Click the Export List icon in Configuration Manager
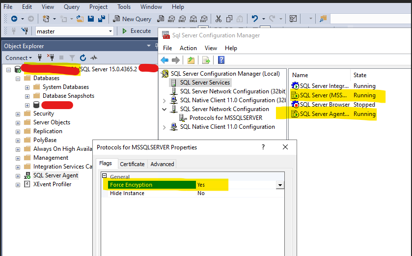This screenshot has width=412, height=256. [206, 60]
